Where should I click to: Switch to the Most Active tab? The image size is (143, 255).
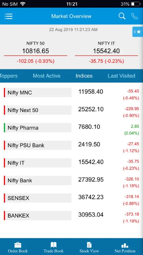(47, 76)
